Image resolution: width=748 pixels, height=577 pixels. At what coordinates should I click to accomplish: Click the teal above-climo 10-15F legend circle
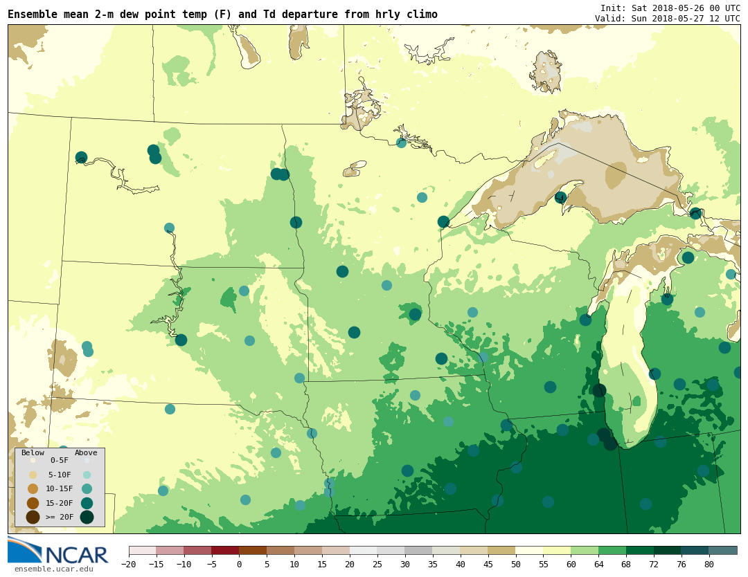[x=87, y=489]
